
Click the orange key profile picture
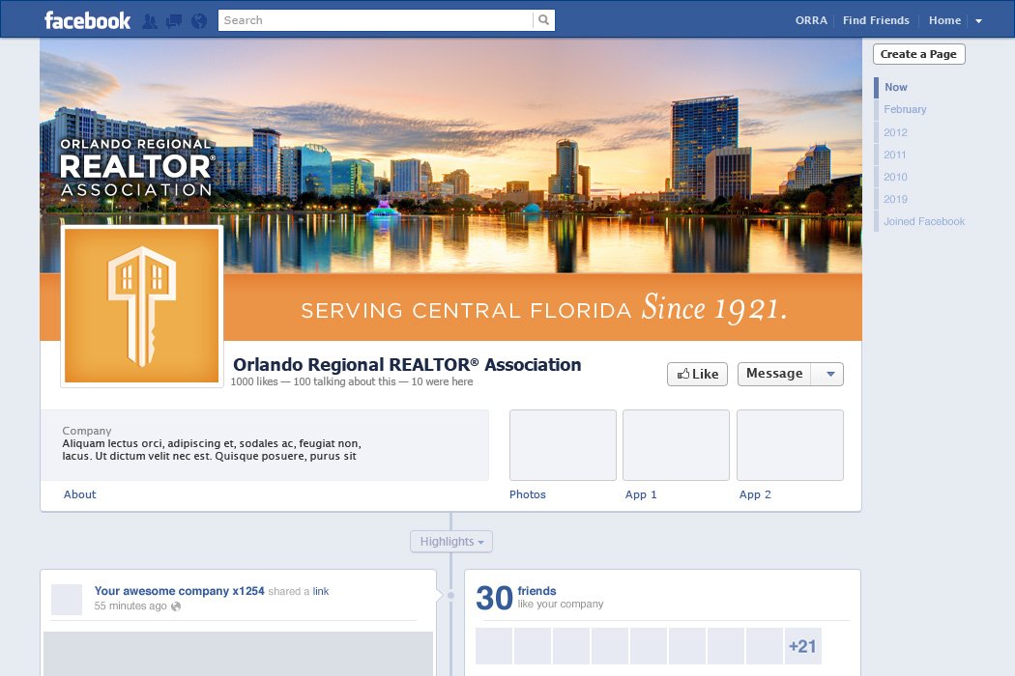(x=142, y=306)
